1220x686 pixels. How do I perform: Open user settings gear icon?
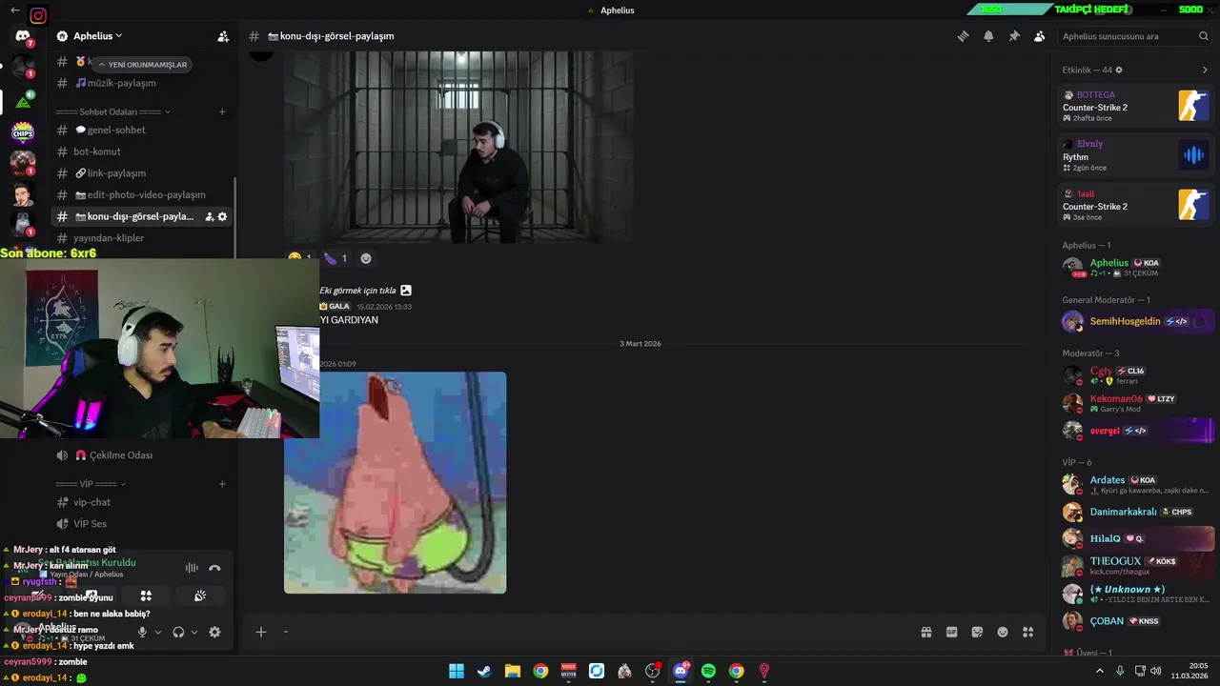(x=214, y=632)
